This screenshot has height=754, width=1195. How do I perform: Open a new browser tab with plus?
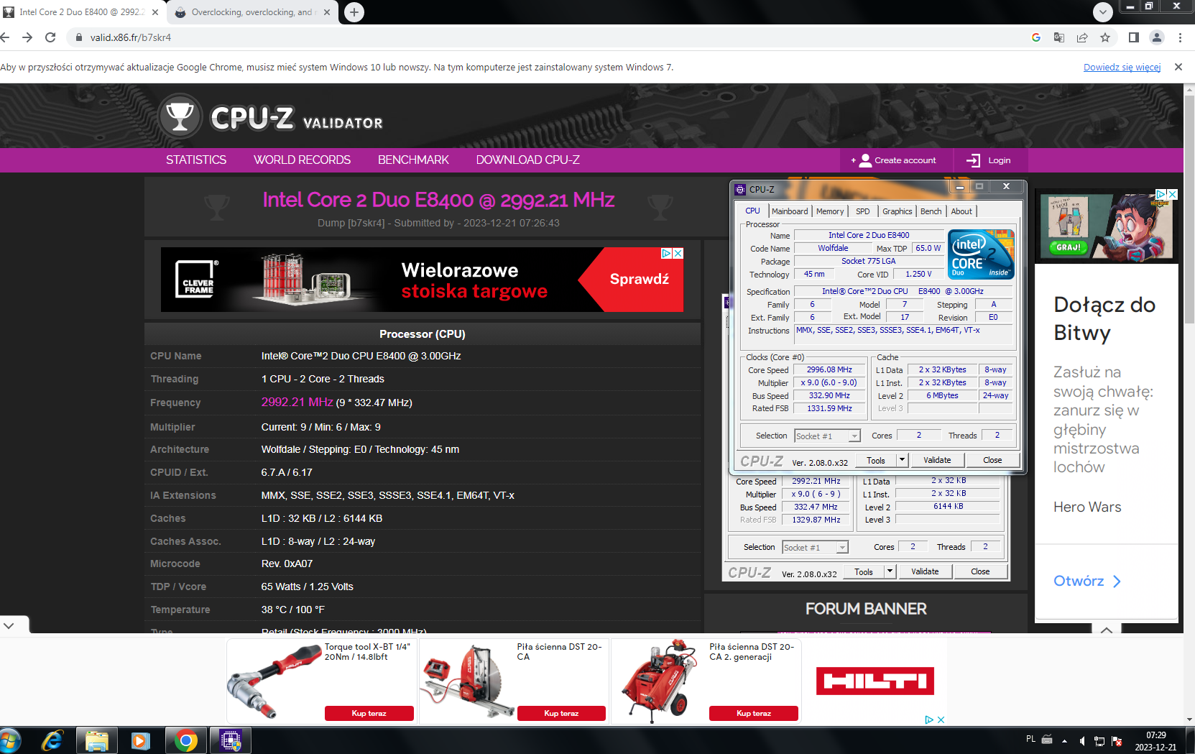pos(354,12)
